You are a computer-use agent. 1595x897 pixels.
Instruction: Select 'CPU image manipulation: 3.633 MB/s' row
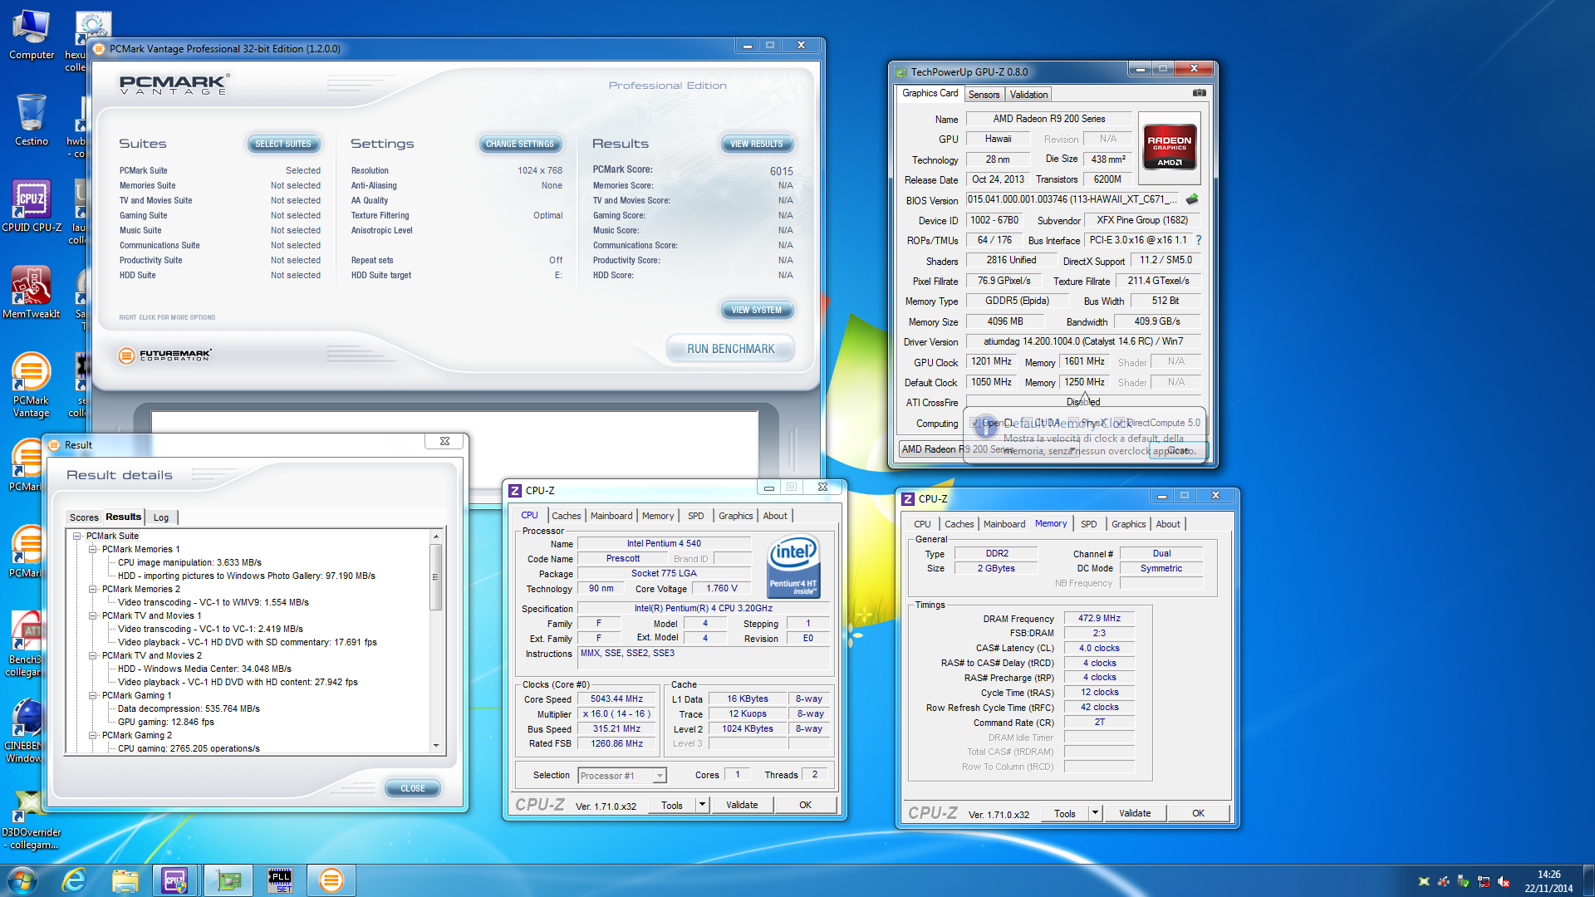click(189, 562)
